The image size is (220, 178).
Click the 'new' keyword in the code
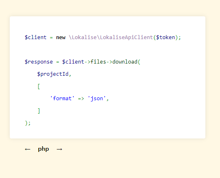(61, 37)
